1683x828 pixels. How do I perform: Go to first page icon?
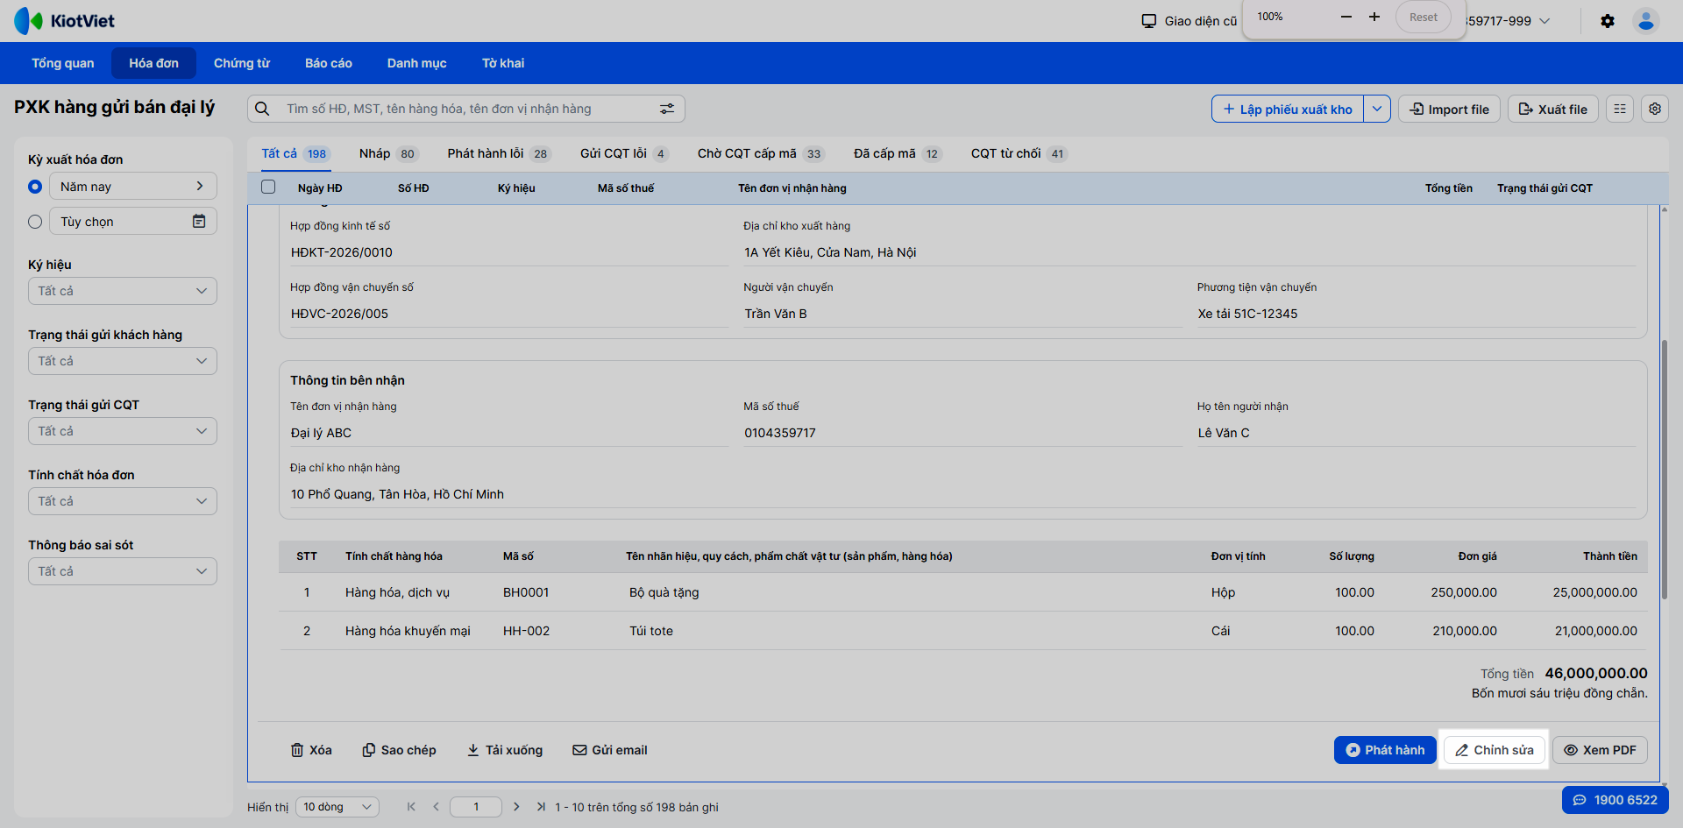click(411, 807)
